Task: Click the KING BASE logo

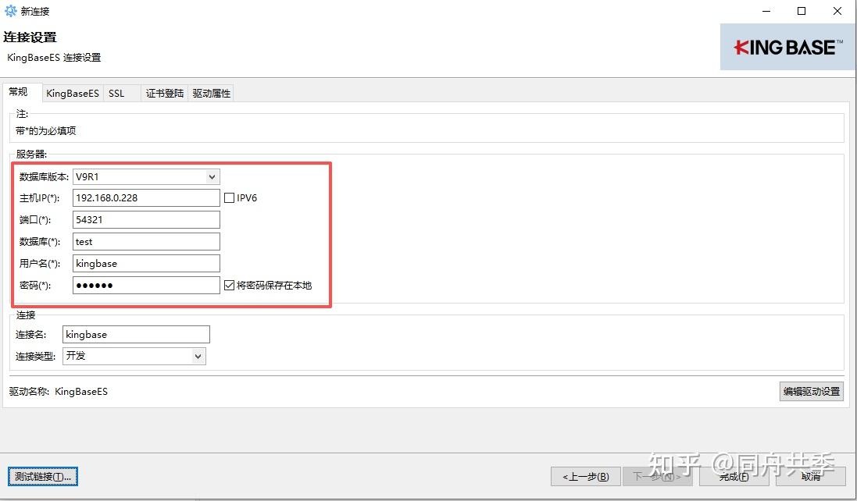Action: tap(787, 46)
